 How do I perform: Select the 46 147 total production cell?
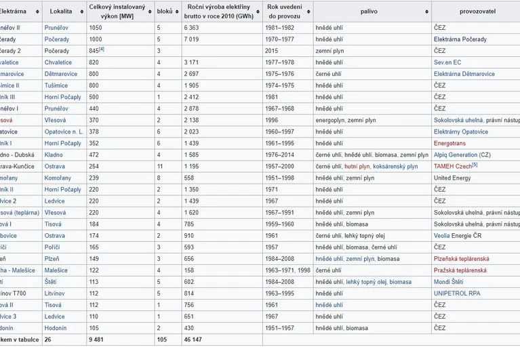tap(222, 340)
